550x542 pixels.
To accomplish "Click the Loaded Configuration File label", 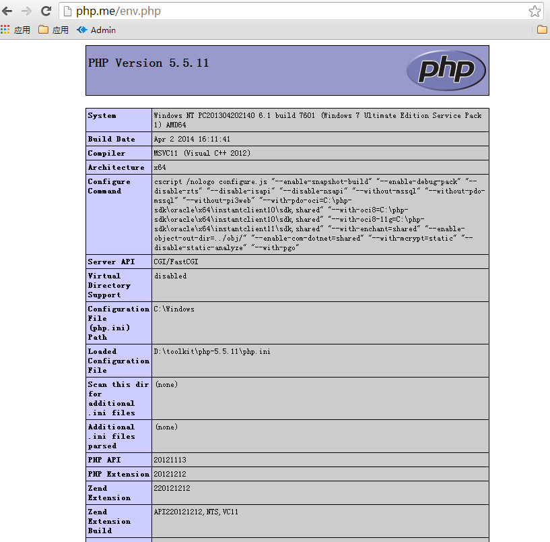I will 118,361.
